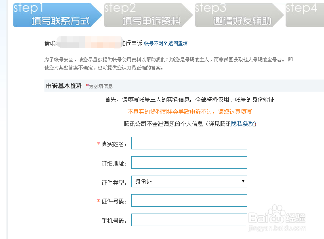Click the step1 填写联系方式 tab
The image size is (324, 239).
(x=57, y=15)
